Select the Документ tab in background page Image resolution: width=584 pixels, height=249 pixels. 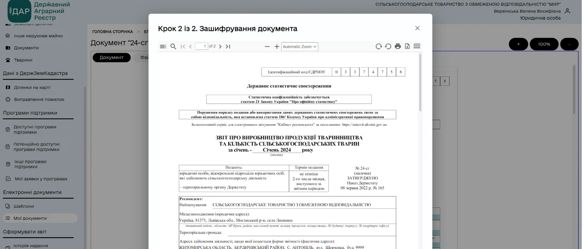(x=112, y=58)
